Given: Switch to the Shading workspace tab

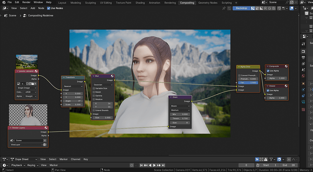Looking at the screenshot, I should point(140,3).
